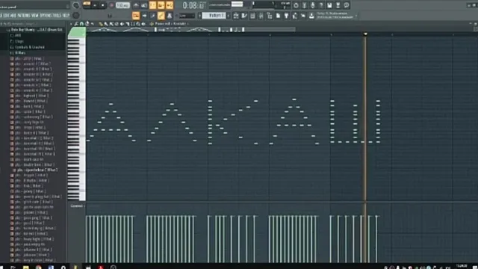The height and width of the screenshot is (269, 478).
Task: Toggle the first orange highlighted top toolbar button
Action: (x=152, y=5)
